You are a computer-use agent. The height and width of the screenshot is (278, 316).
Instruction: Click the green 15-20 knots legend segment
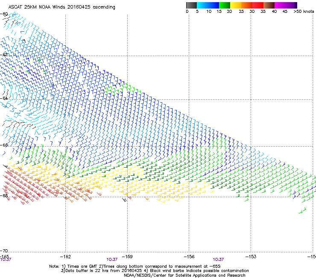(225, 5)
